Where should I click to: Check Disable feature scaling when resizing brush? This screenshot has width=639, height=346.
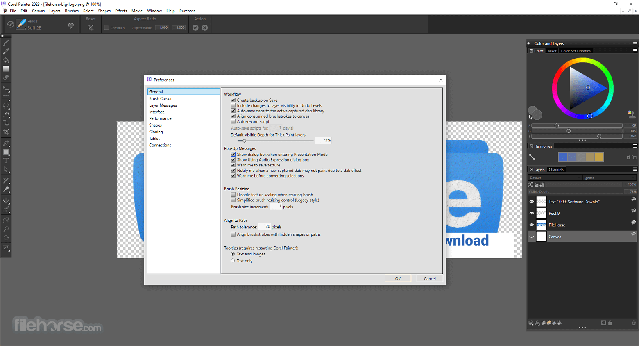point(233,195)
